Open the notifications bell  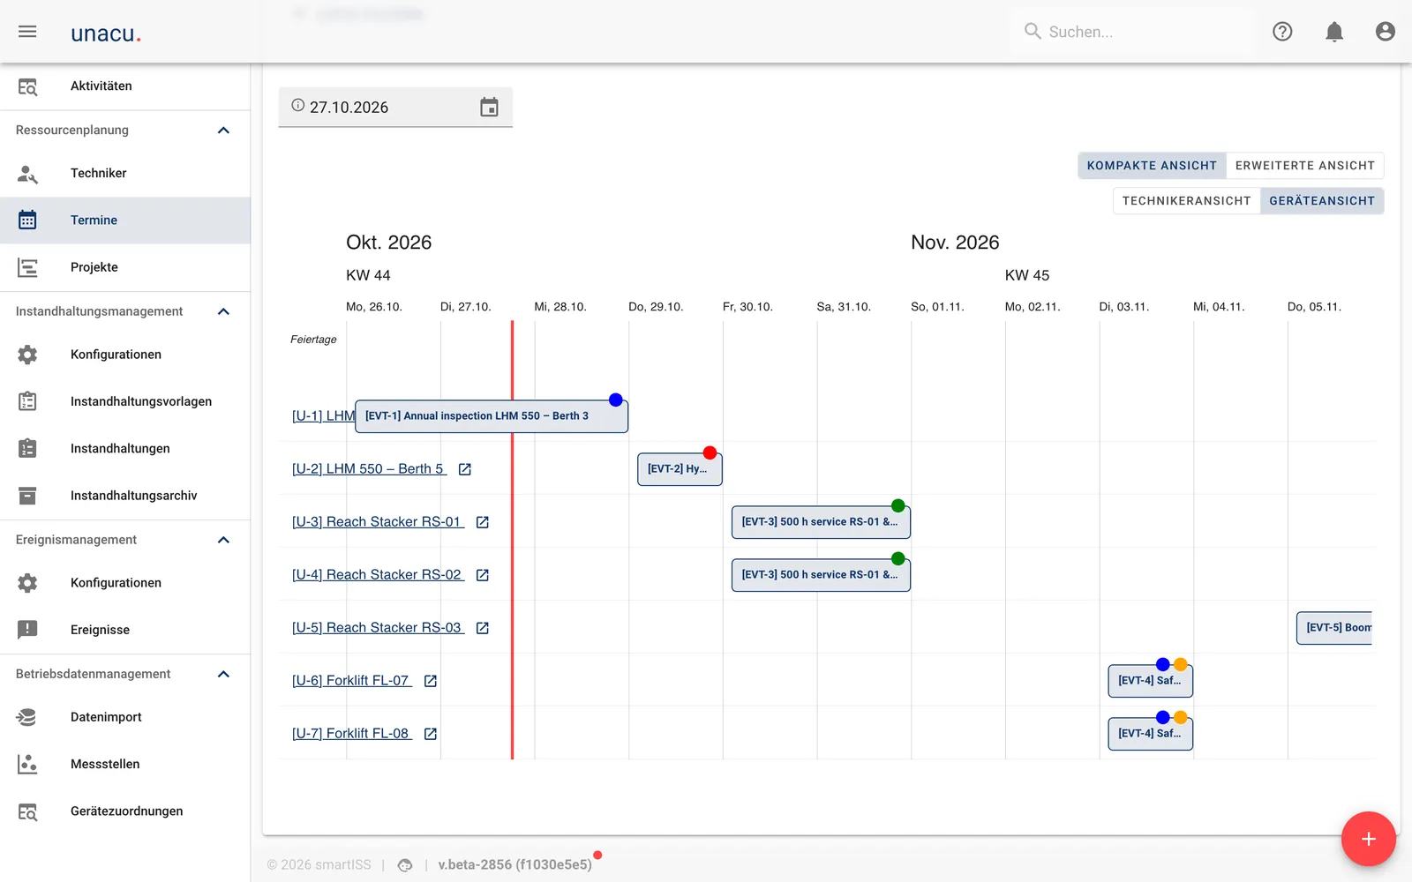[1334, 32]
